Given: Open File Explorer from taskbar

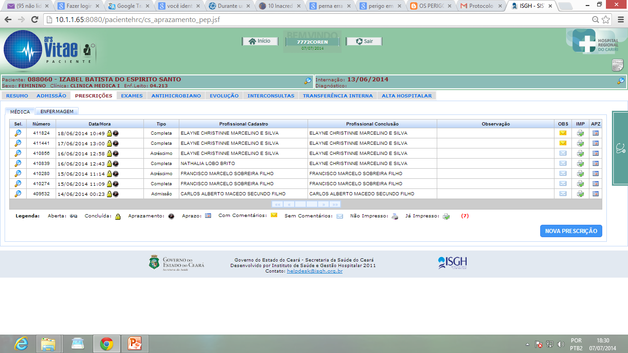Looking at the screenshot, I should [x=49, y=344].
